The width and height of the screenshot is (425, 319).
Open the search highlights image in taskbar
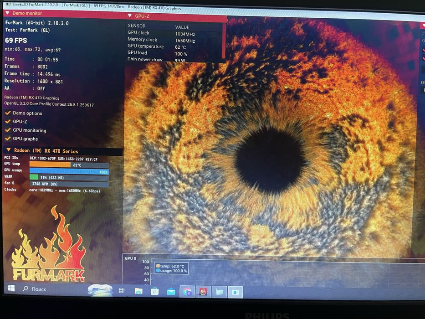[x=100, y=290]
